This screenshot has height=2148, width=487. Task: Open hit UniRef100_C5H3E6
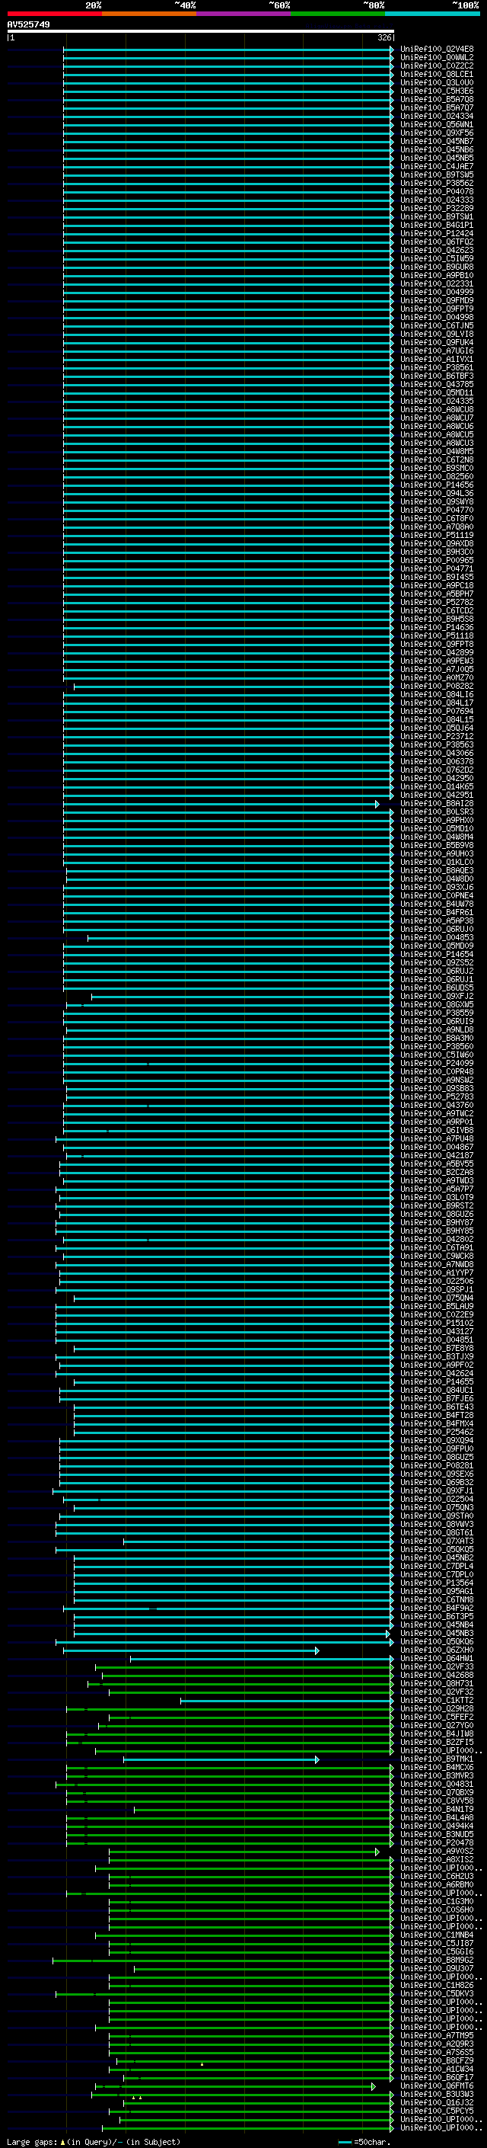(437, 91)
